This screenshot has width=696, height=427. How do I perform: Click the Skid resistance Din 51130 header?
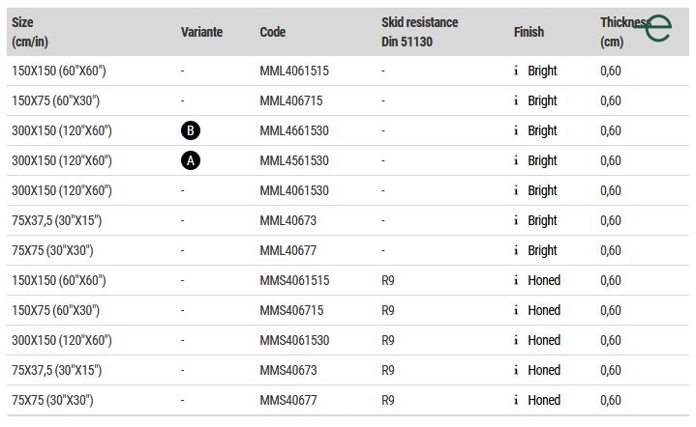(x=419, y=32)
